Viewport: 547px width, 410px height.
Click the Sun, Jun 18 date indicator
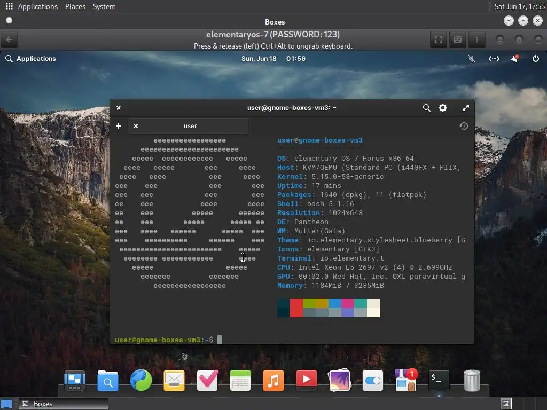click(x=259, y=59)
